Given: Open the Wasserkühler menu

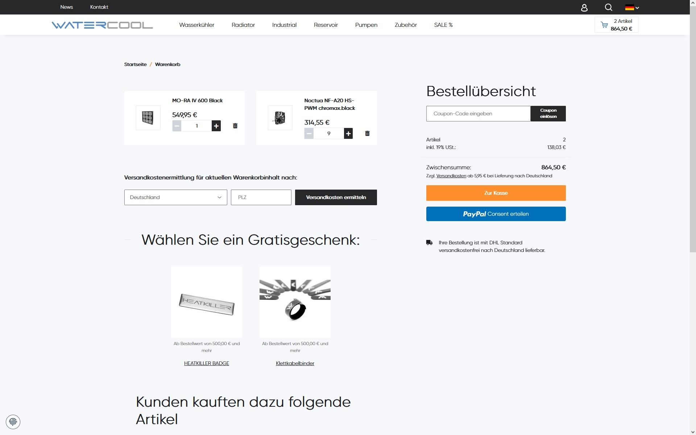Looking at the screenshot, I should click(196, 25).
